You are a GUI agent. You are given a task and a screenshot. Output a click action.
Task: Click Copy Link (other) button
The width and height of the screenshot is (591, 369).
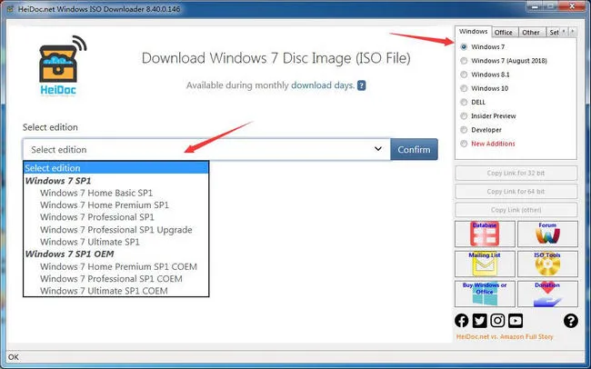(x=516, y=210)
